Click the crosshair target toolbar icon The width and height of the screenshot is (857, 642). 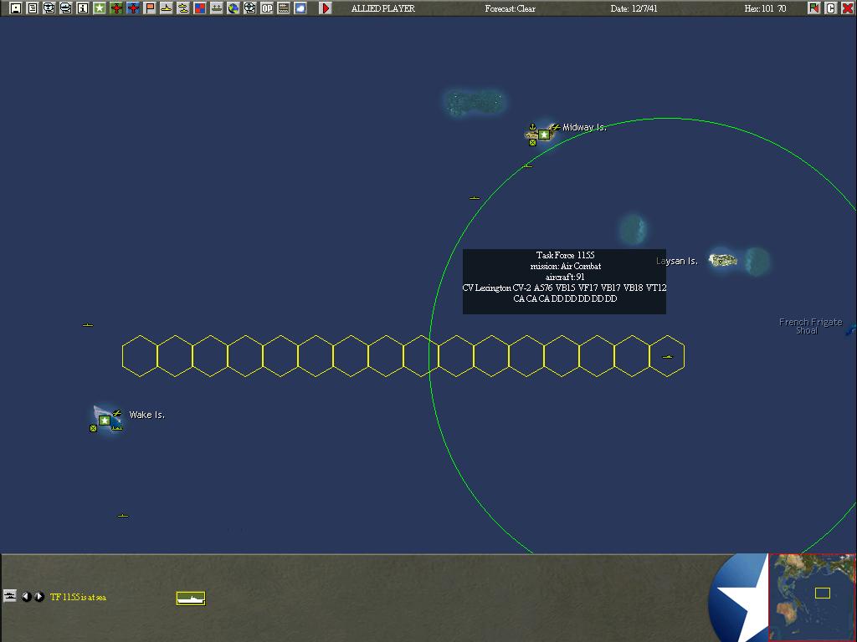pyautogui.click(x=249, y=8)
